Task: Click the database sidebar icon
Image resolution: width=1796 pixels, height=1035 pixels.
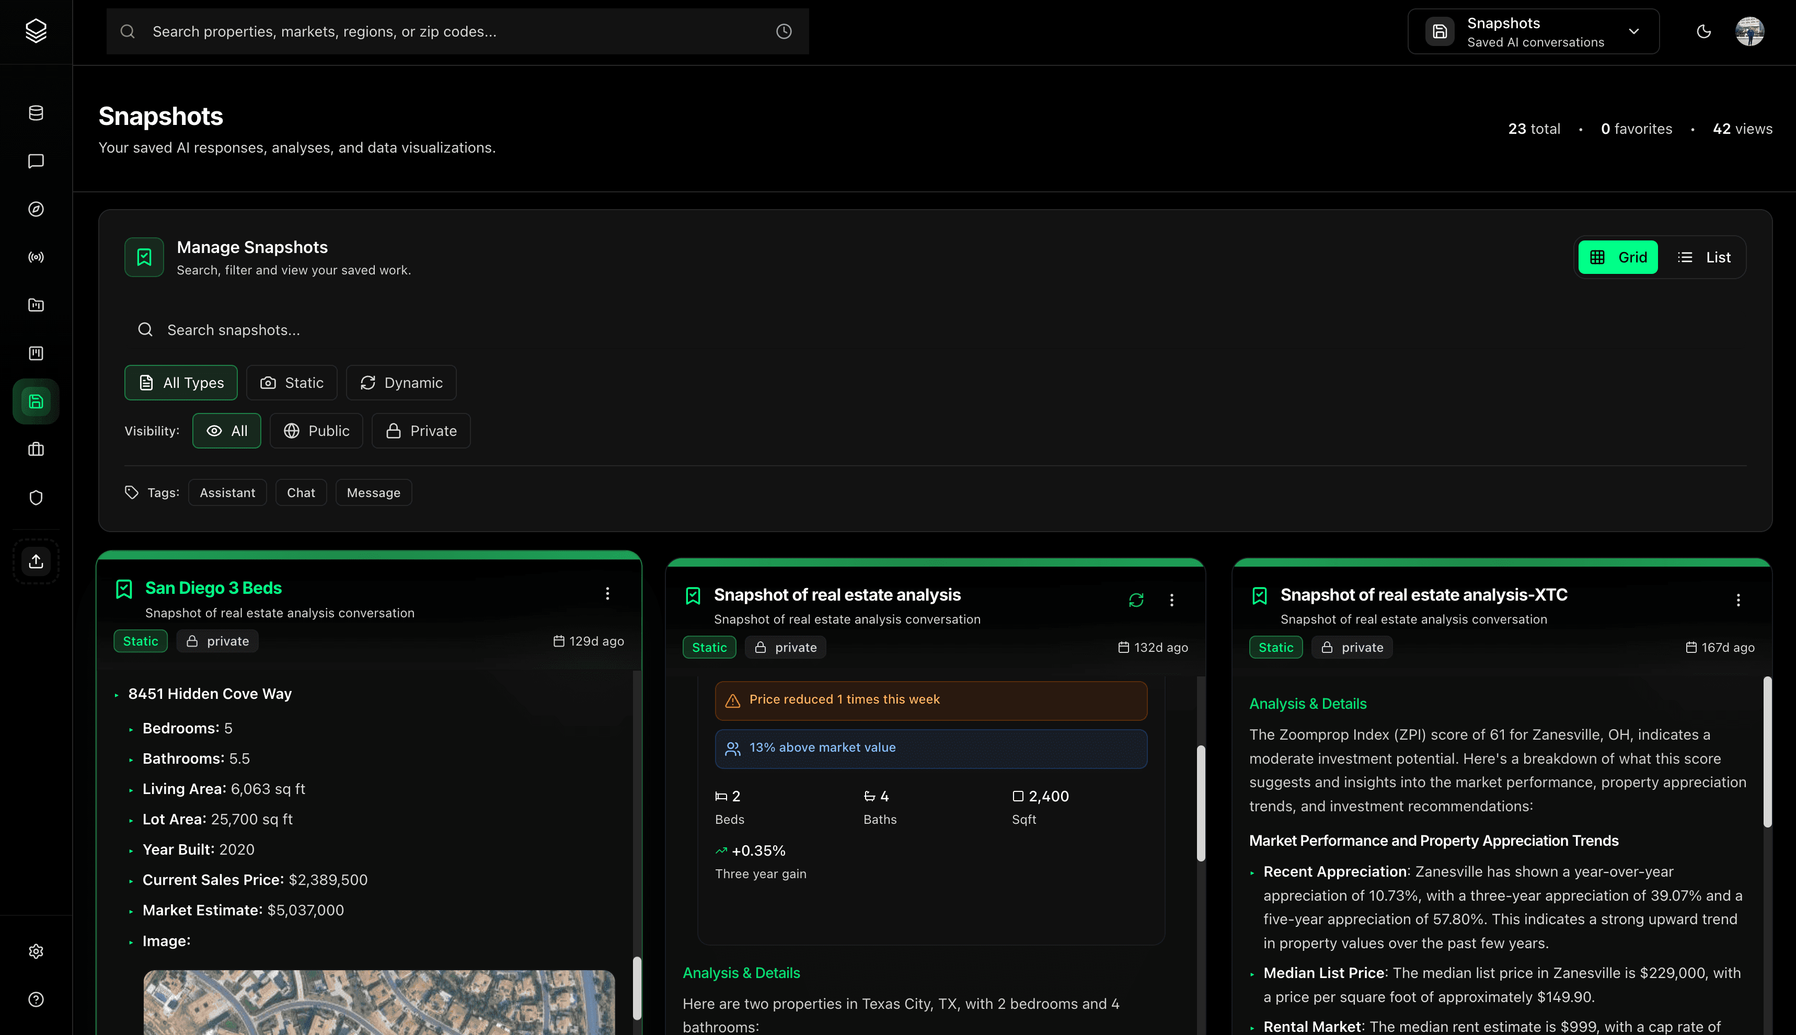Action: (36, 113)
